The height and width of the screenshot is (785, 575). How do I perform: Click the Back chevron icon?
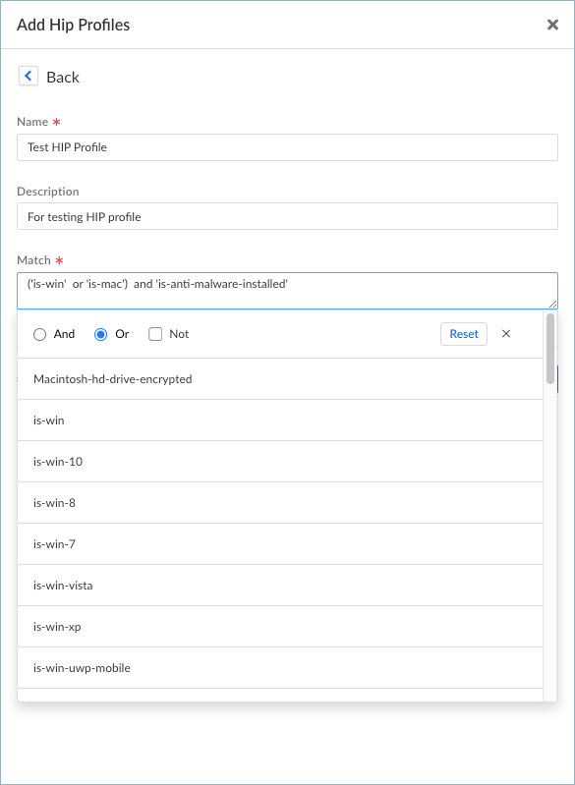[x=29, y=76]
